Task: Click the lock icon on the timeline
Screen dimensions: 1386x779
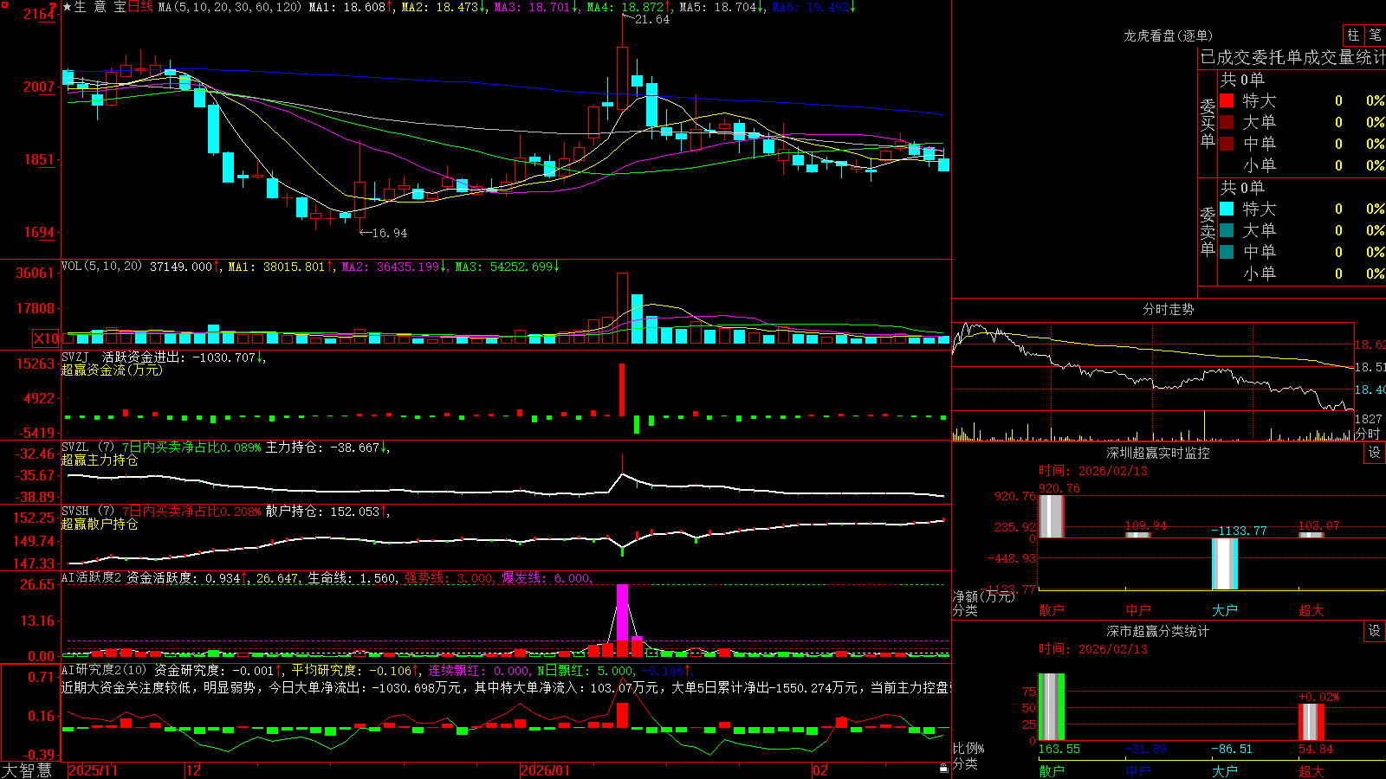Action: click(944, 769)
